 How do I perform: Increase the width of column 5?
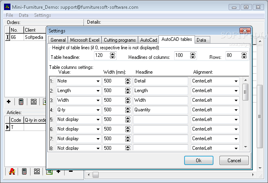[x=128, y=118]
